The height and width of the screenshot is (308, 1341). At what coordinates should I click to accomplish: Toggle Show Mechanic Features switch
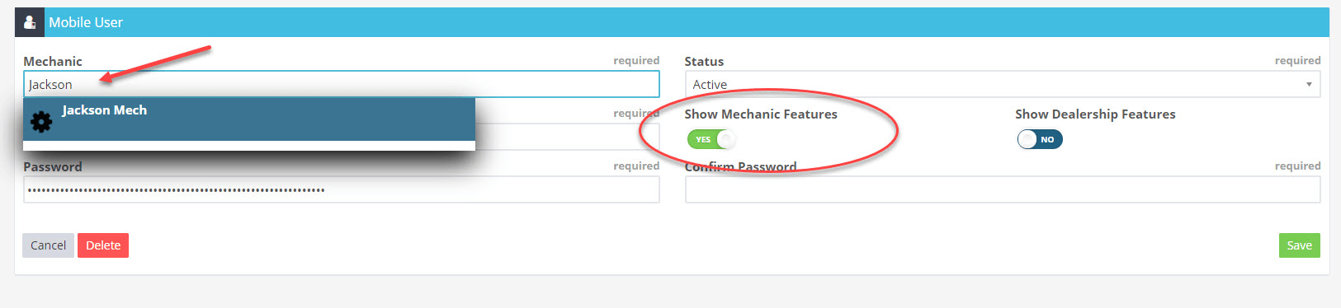pos(711,139)
